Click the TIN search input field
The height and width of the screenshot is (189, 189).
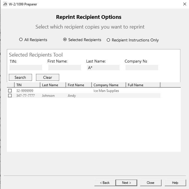pos(26,68)
